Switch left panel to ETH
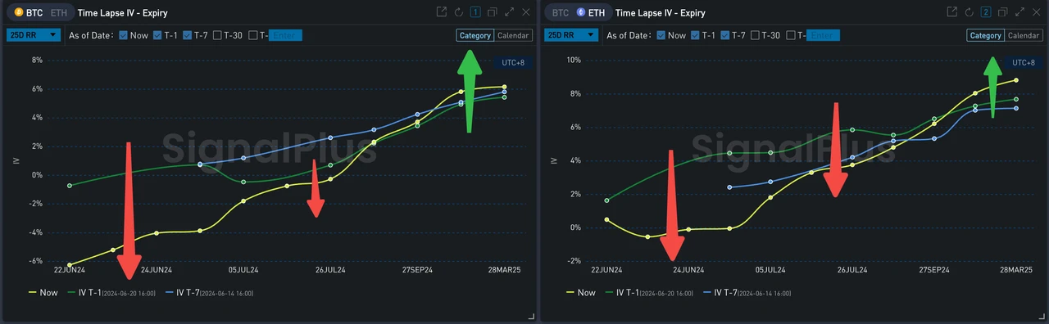Screen dimensions: 1049x324 [59, 13]
